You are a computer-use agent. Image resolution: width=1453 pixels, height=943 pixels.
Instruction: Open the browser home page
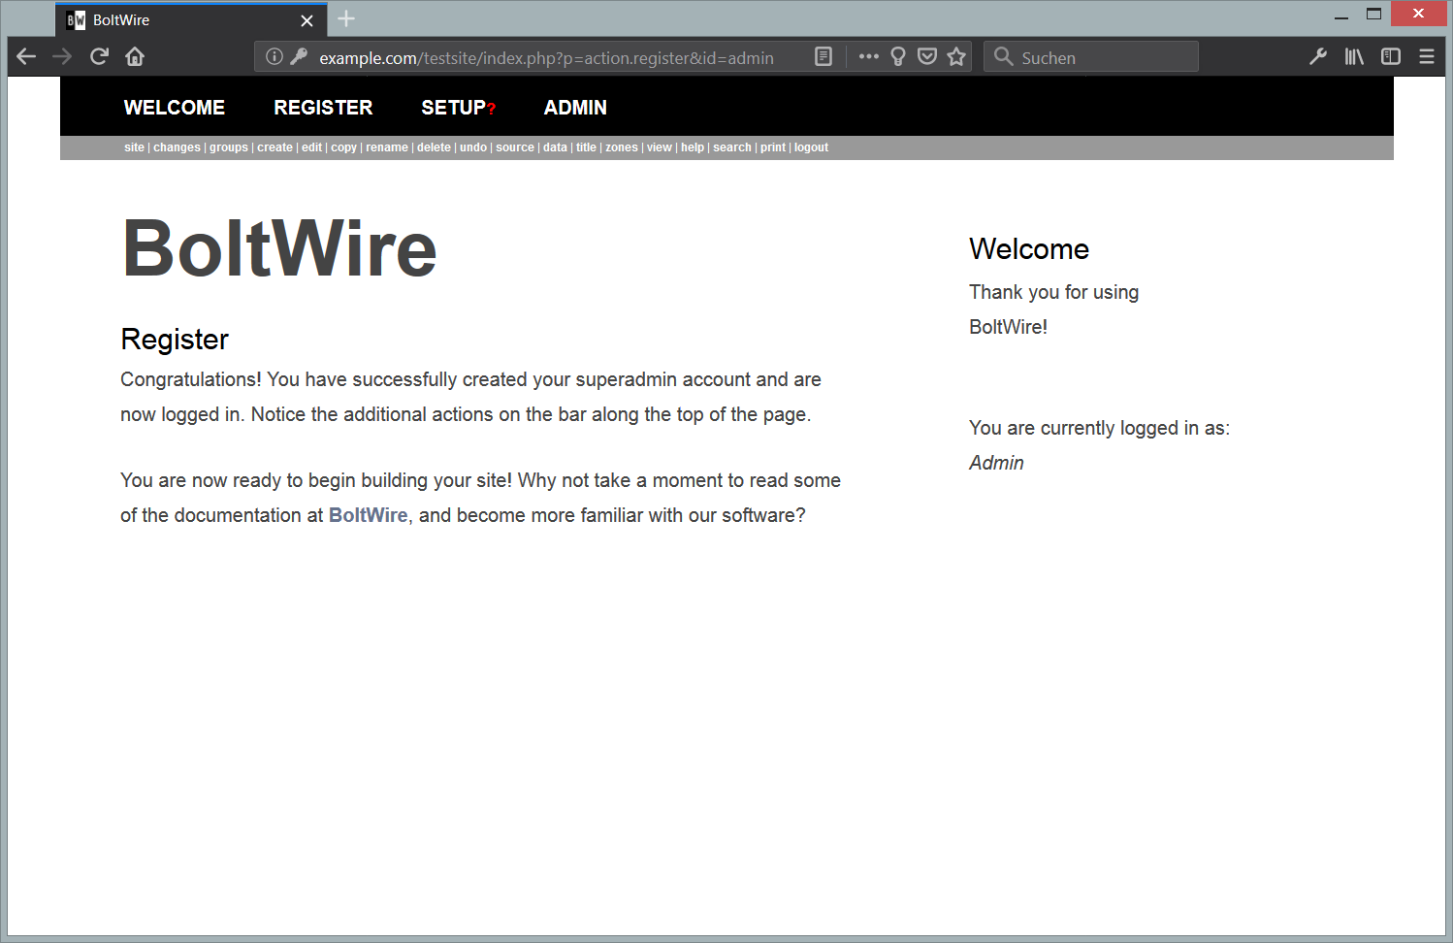(135, 56)
